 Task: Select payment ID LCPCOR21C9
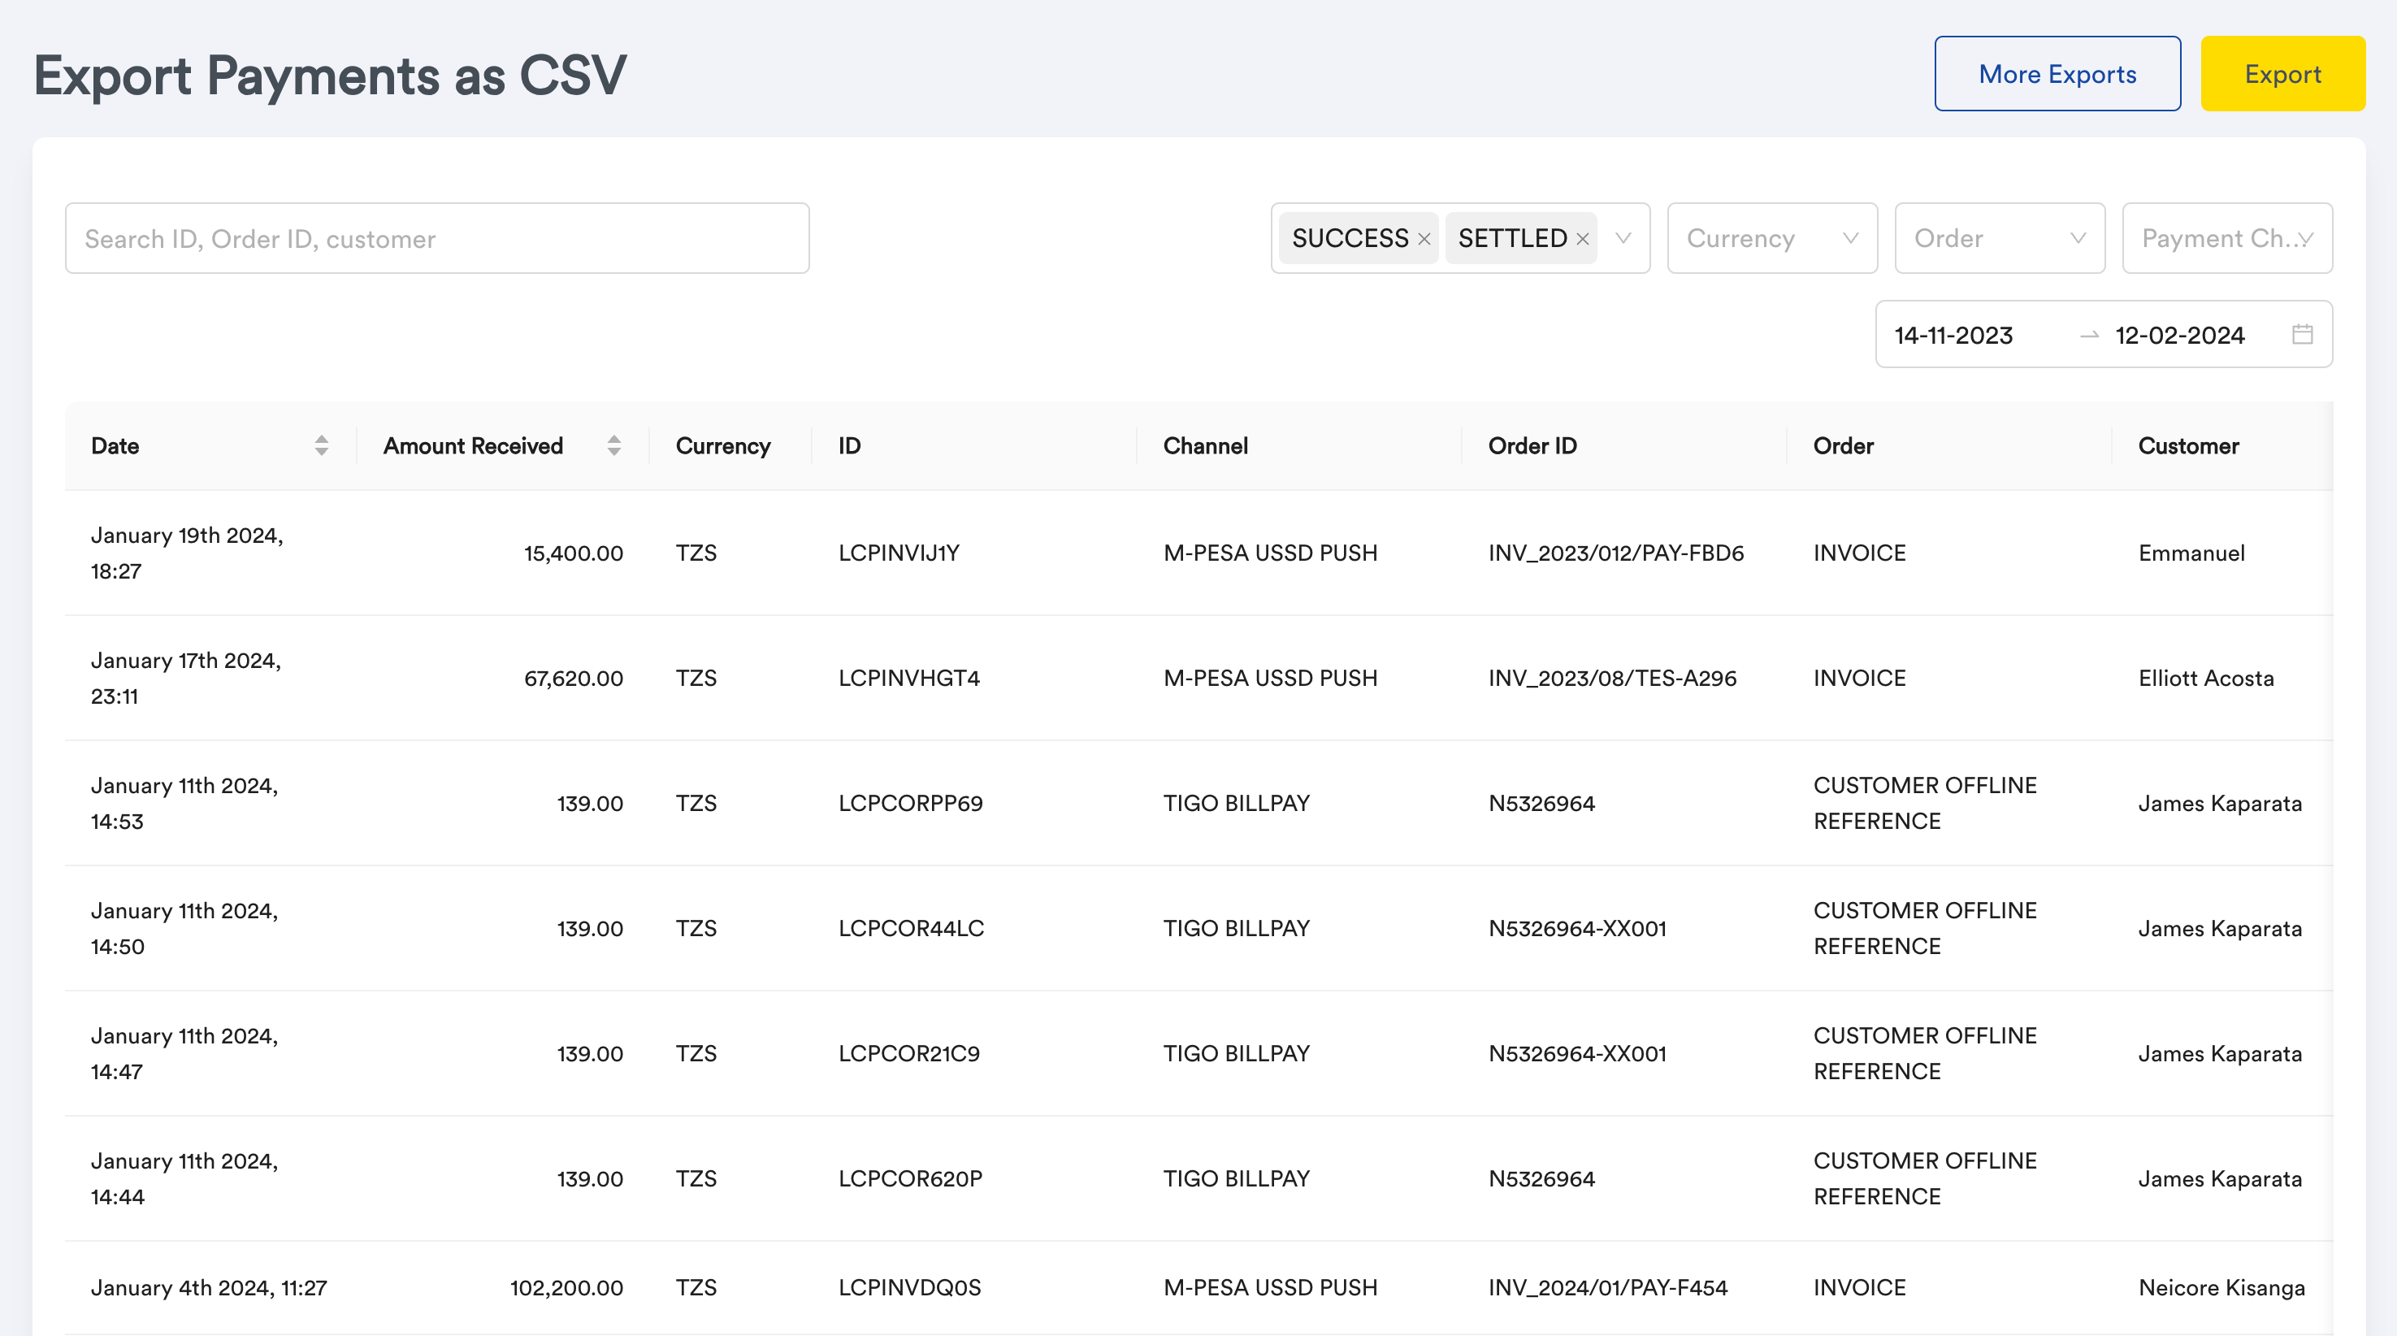coord(909,1053)
